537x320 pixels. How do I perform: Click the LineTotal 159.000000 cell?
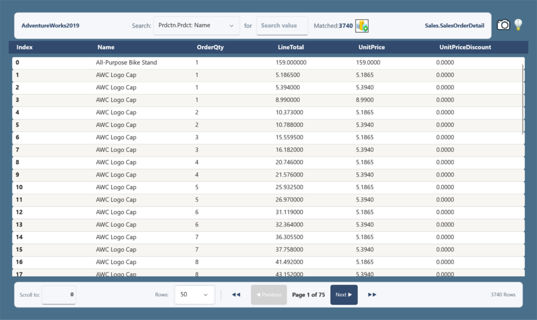coord(291,62)
